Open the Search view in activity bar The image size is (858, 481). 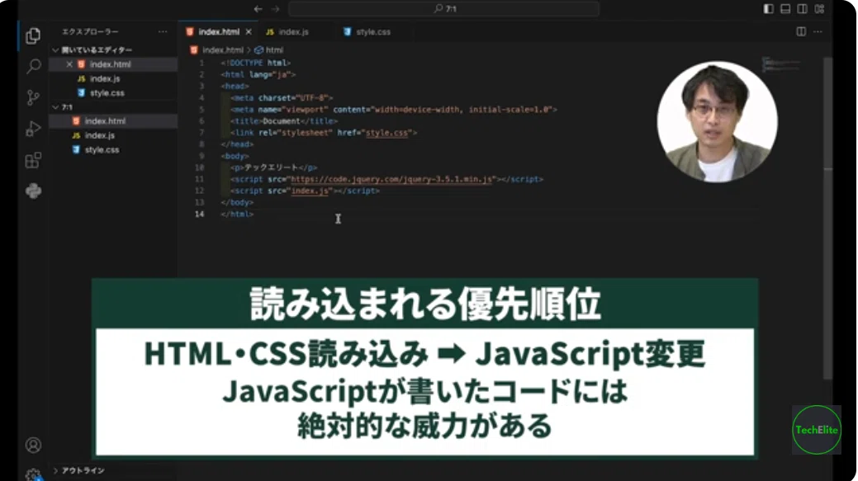33,66
